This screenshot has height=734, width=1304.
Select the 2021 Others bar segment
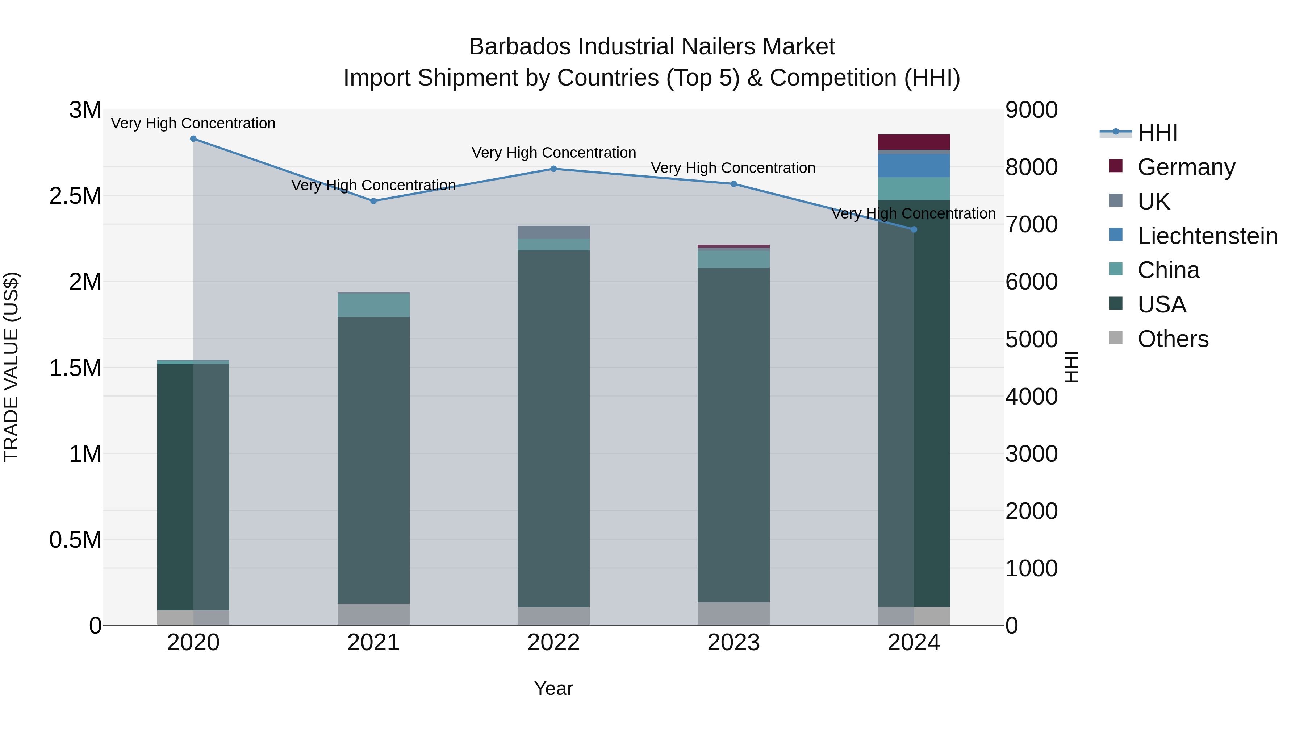(x=373, y=614)
